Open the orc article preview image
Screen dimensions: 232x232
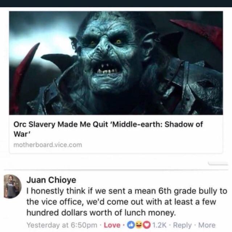(x=116, y=63)
